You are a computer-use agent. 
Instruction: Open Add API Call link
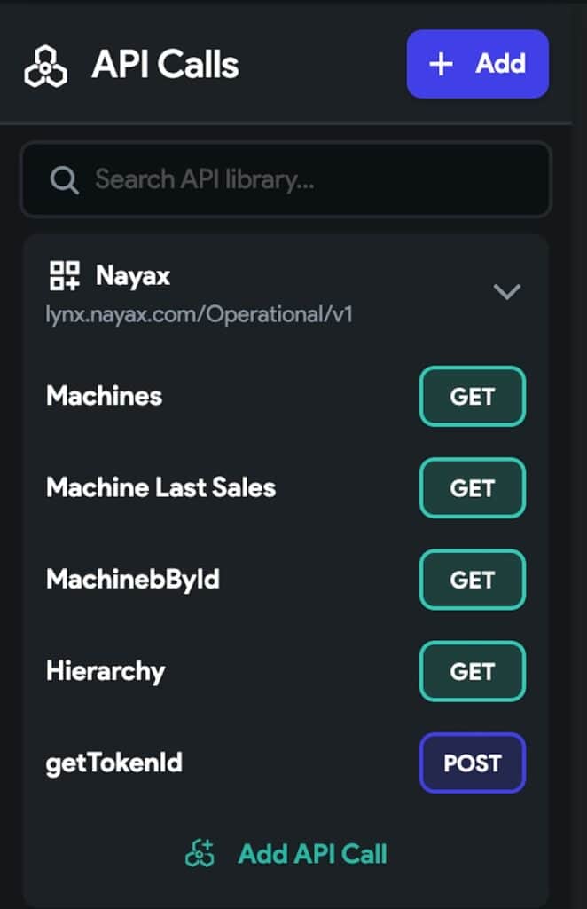pos(311,853)
